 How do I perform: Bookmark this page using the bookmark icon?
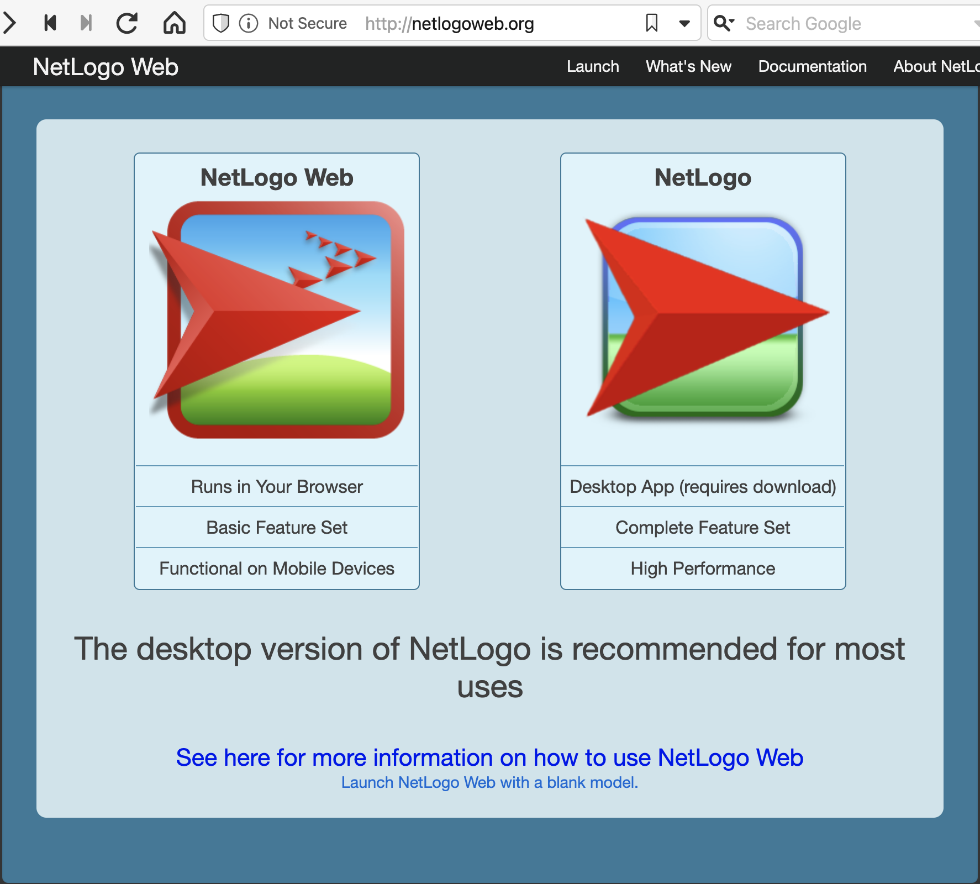pyautogui.click(x=652, y=23)
